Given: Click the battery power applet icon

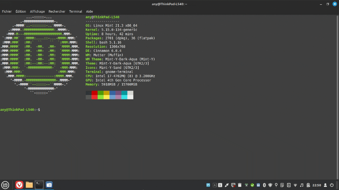Looking at the screenshot, I should (308, 185).
